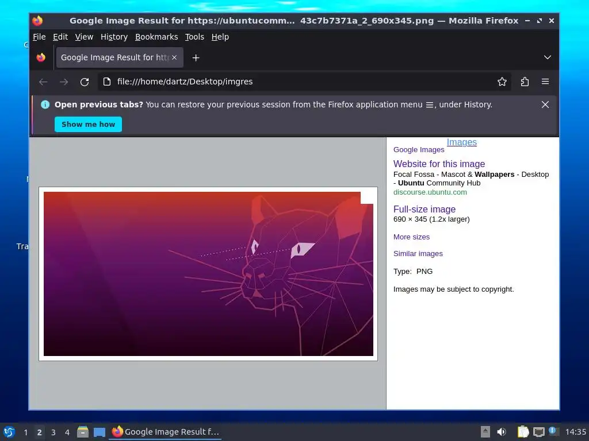Screen dimensions: 589x441
Task: Click Similar images link
Action: click(418, 253)
